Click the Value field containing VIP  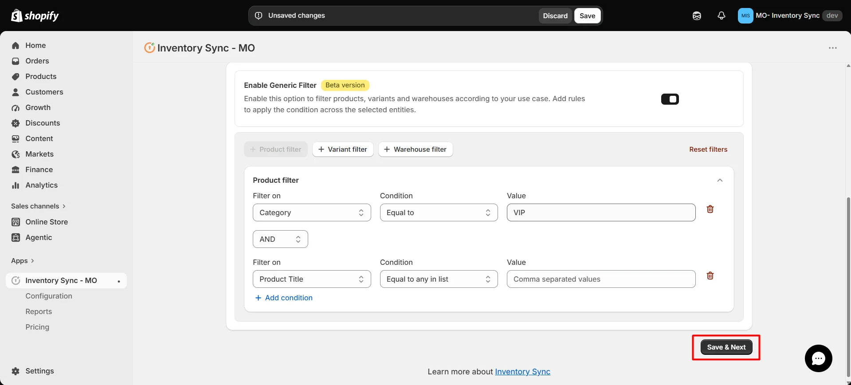601,212
